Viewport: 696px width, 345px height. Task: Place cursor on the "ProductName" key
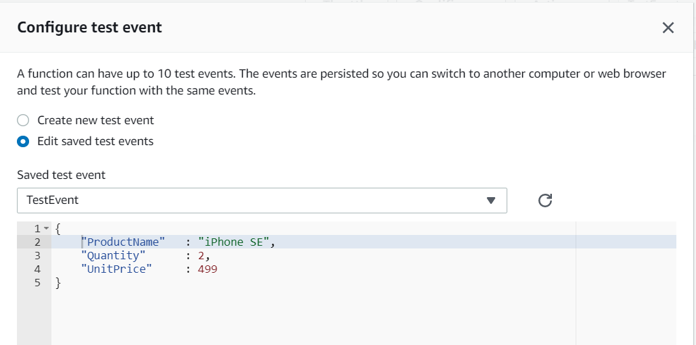pos(123,242)
